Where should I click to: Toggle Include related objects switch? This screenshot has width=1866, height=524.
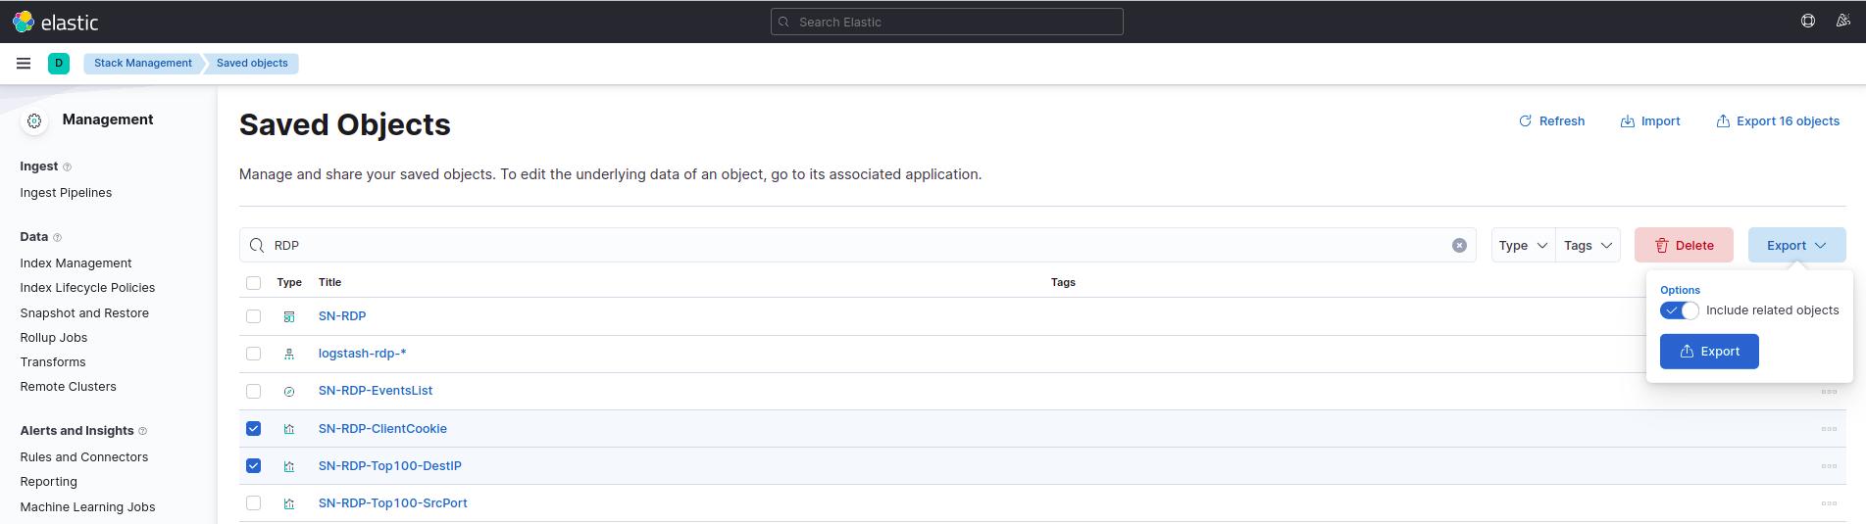pos(1679,310)
